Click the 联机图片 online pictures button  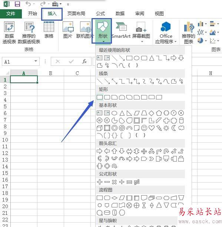tap(85, 30)
